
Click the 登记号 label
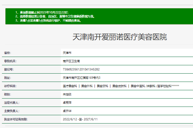click(9, 69)
